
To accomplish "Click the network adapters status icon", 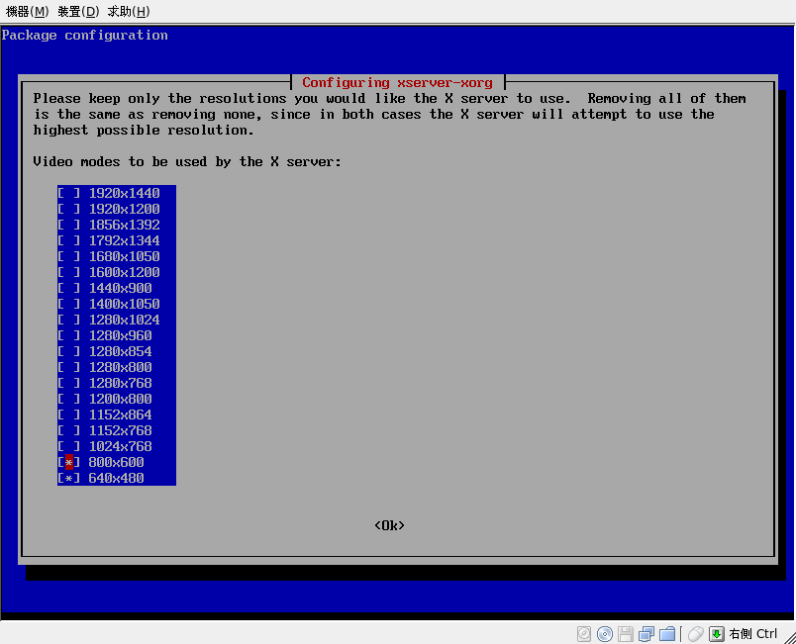I will 647,634.
